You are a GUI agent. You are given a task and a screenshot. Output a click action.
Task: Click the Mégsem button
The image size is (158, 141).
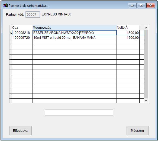coord(138,131)
